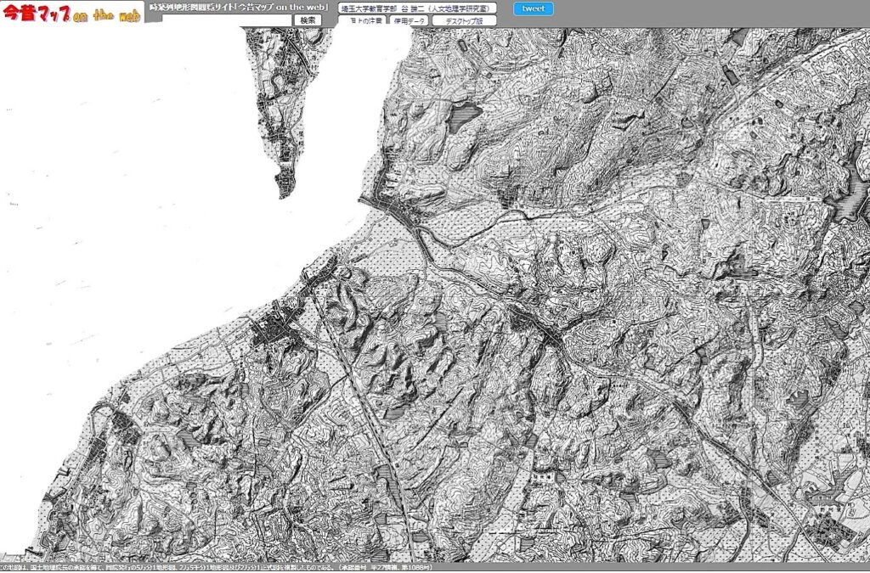Focus the place search text field
Viewport: 870px width, 573px height.
[x=219, y=20]
